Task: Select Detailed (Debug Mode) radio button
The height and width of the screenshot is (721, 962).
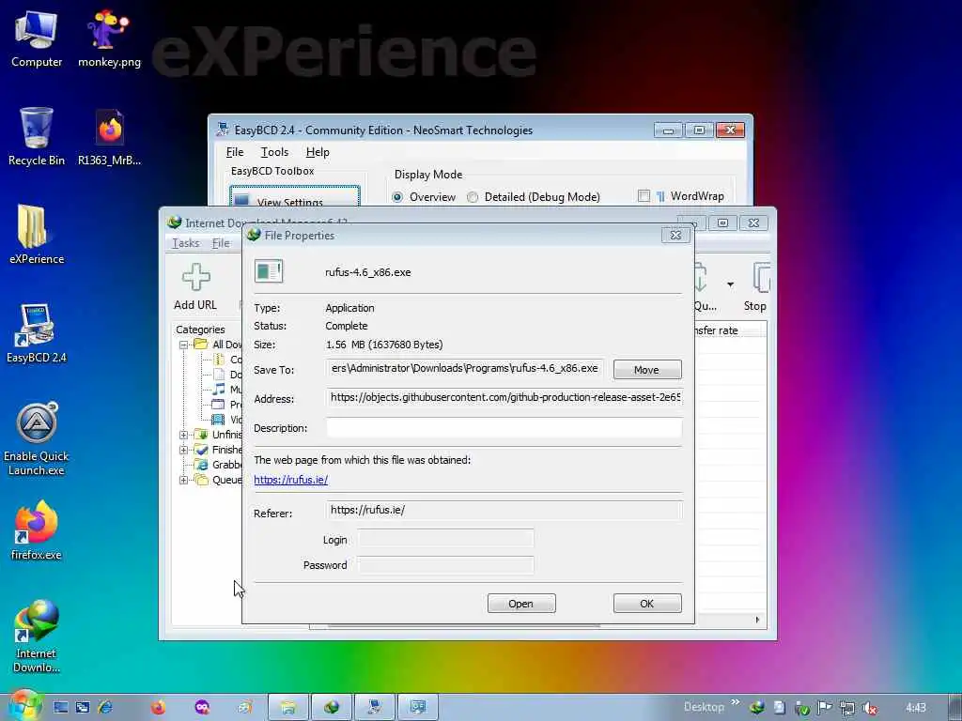Action: click(473, 197)
